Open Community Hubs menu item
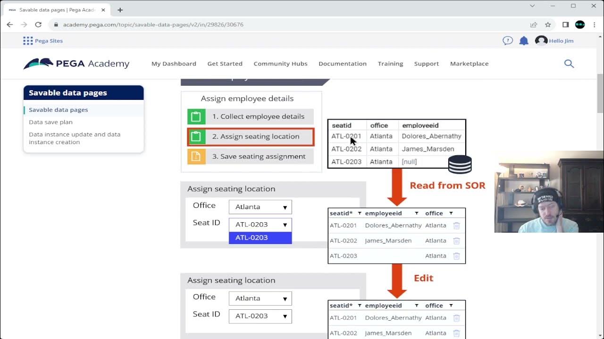Screen dimensions: 604x339 (281, 64)
